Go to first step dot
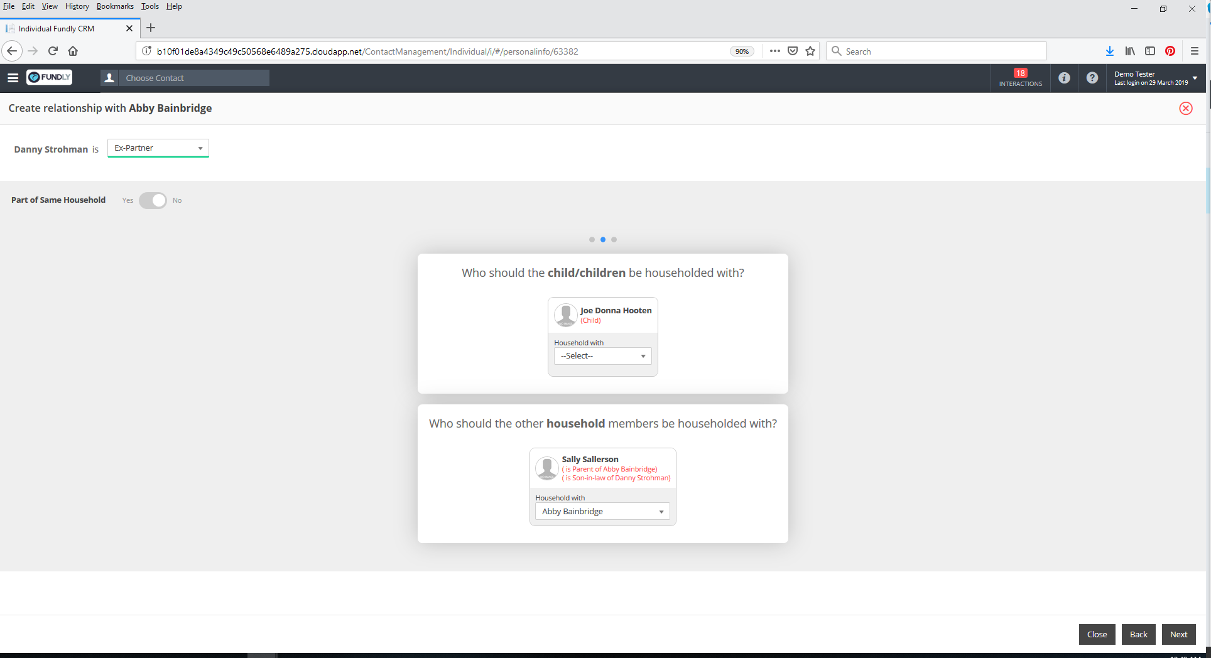 (x=592, y=239)
